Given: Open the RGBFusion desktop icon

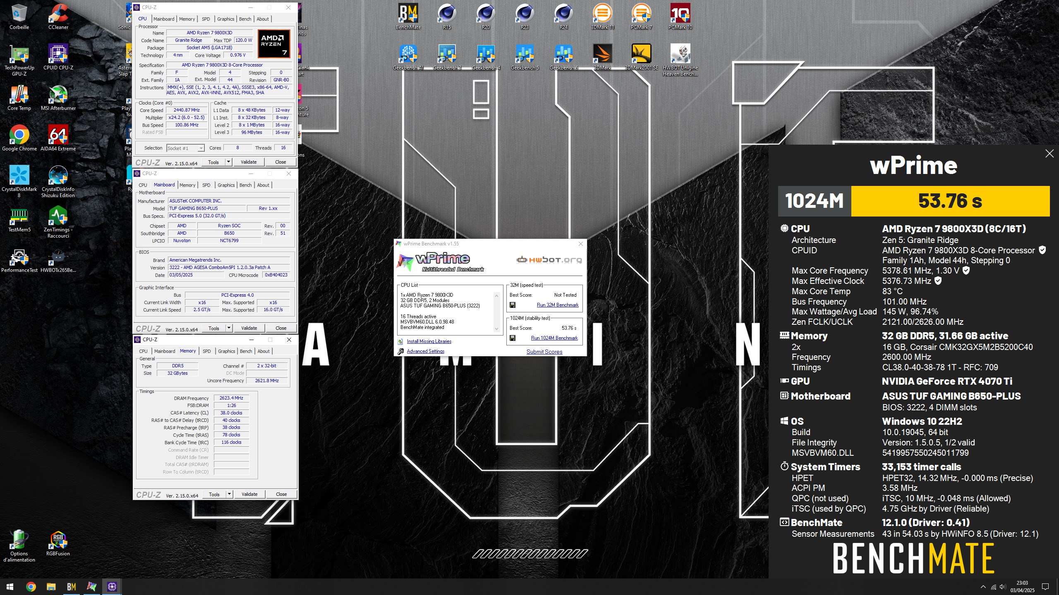Looking at the screenshot, I should click(x=58, y=543).
